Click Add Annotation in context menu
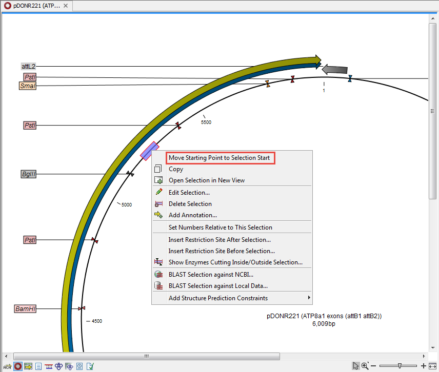439x372 pixels. (x=192, y=215)
